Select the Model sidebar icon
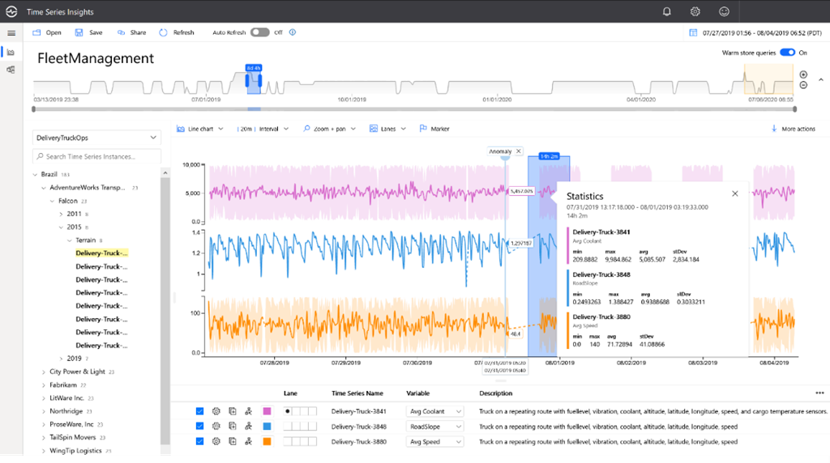 tap(11, 70)
